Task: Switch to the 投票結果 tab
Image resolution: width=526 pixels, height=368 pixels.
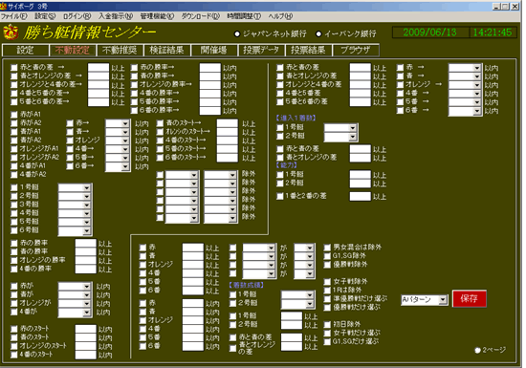Action: pos(308,51)
